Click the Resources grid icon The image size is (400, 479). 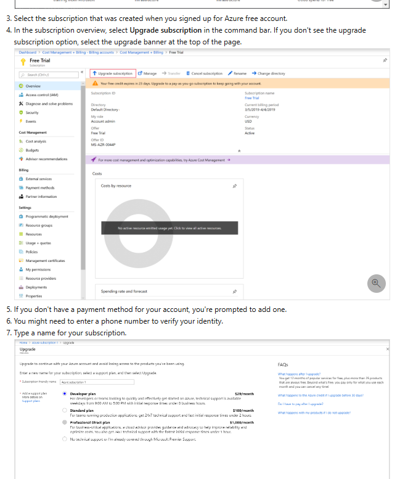[x=21, y=234]
